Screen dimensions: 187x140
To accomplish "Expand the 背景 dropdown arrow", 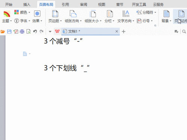I will click(171, 21).
